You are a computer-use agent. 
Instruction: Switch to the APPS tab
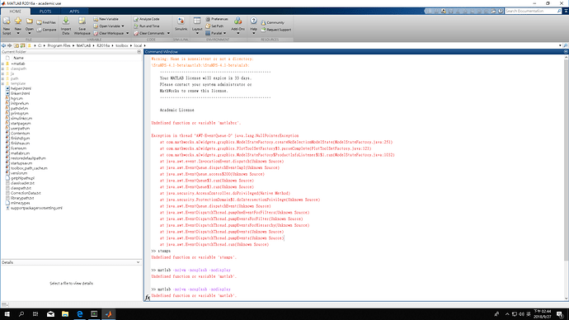(x=74, y=12)
